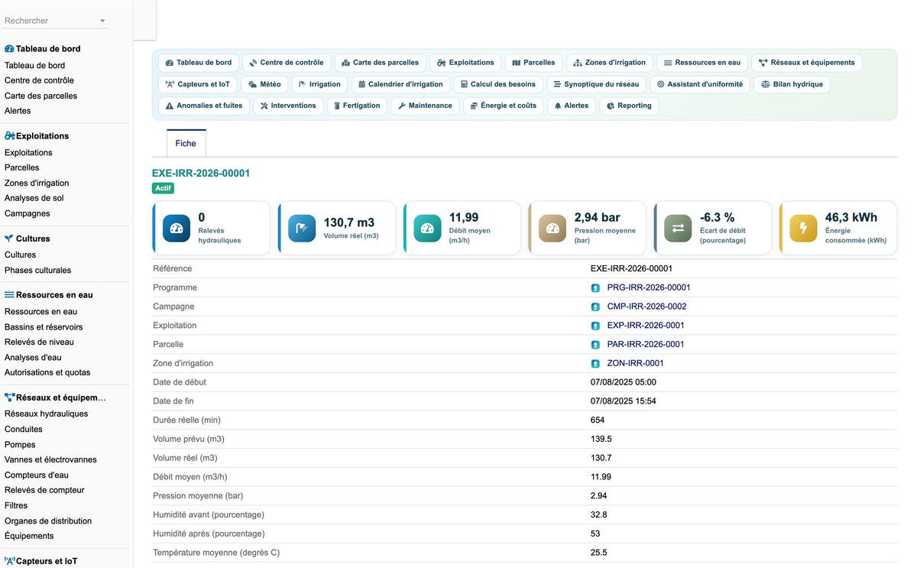
Task: Open the Rechercher dropdown arrow
Action: click(x=102, y=21)
